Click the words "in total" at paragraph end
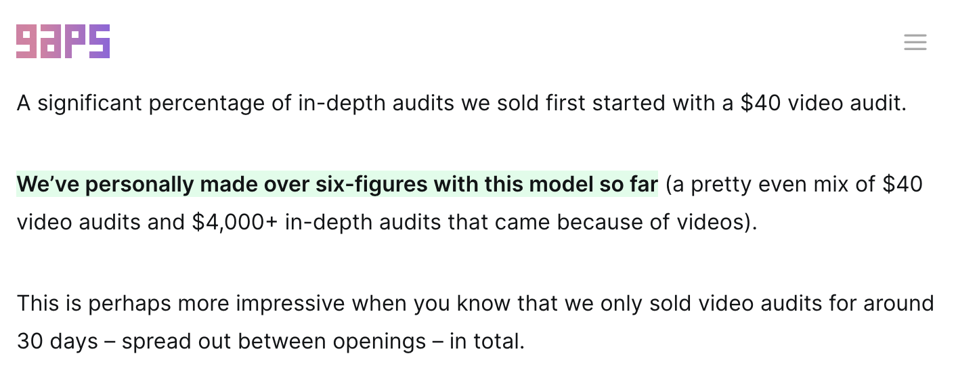 pos(485,341)
